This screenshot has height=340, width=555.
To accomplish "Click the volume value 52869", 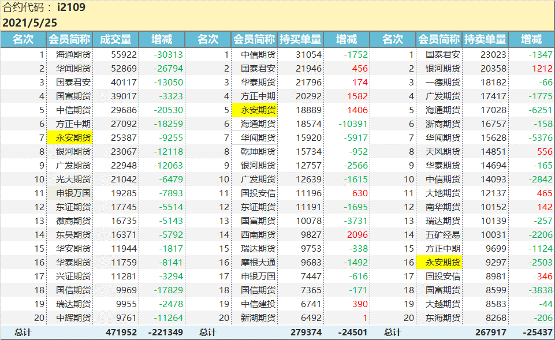I will 124,69.
